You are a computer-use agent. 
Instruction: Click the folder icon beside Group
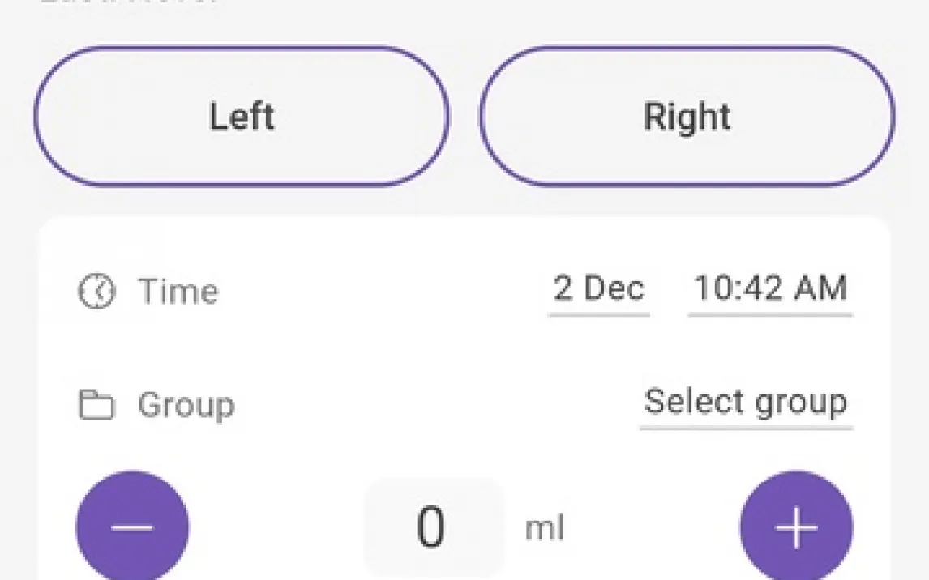[x=96, y=404]
